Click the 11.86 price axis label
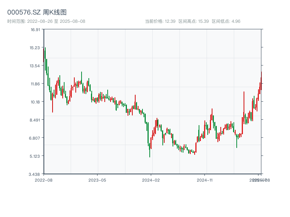 point(35,84)
